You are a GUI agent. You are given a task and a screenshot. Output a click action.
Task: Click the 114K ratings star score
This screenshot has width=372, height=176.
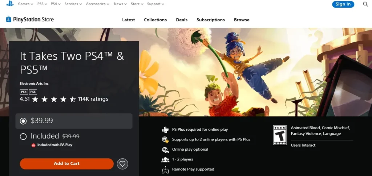[x=64, y=99]
